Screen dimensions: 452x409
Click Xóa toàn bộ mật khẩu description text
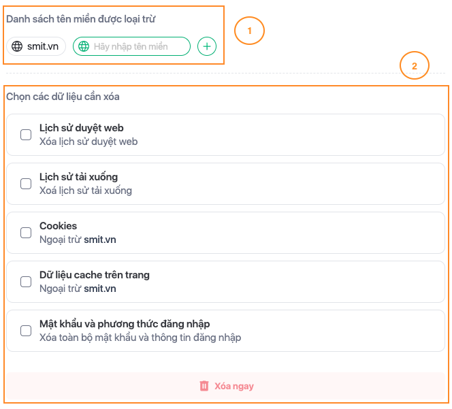click(140, 338)
